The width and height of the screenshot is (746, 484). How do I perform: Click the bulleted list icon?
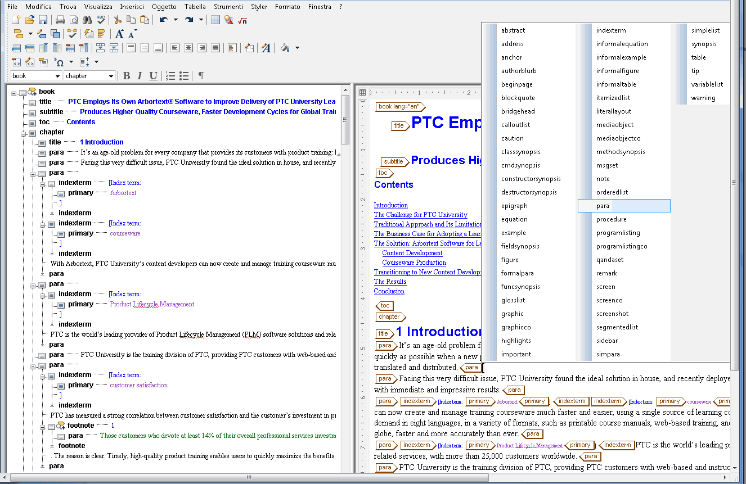(x=183, y=76)
